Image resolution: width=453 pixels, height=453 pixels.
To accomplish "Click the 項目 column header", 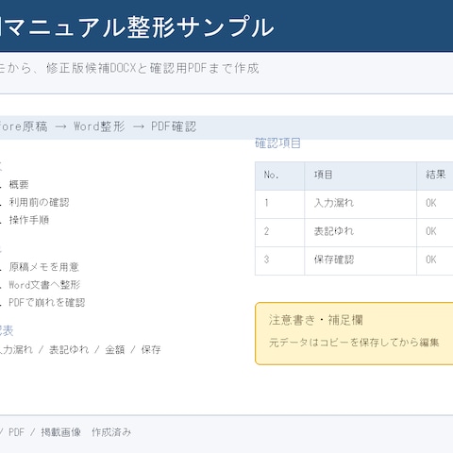I will pyautogui.click(x=323, y=175).
